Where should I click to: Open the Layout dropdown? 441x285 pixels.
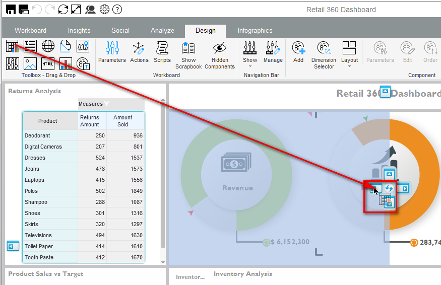pyautogui.click(x=349, y=55)
